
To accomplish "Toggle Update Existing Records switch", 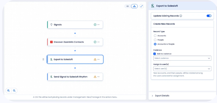I will (209, 16).
